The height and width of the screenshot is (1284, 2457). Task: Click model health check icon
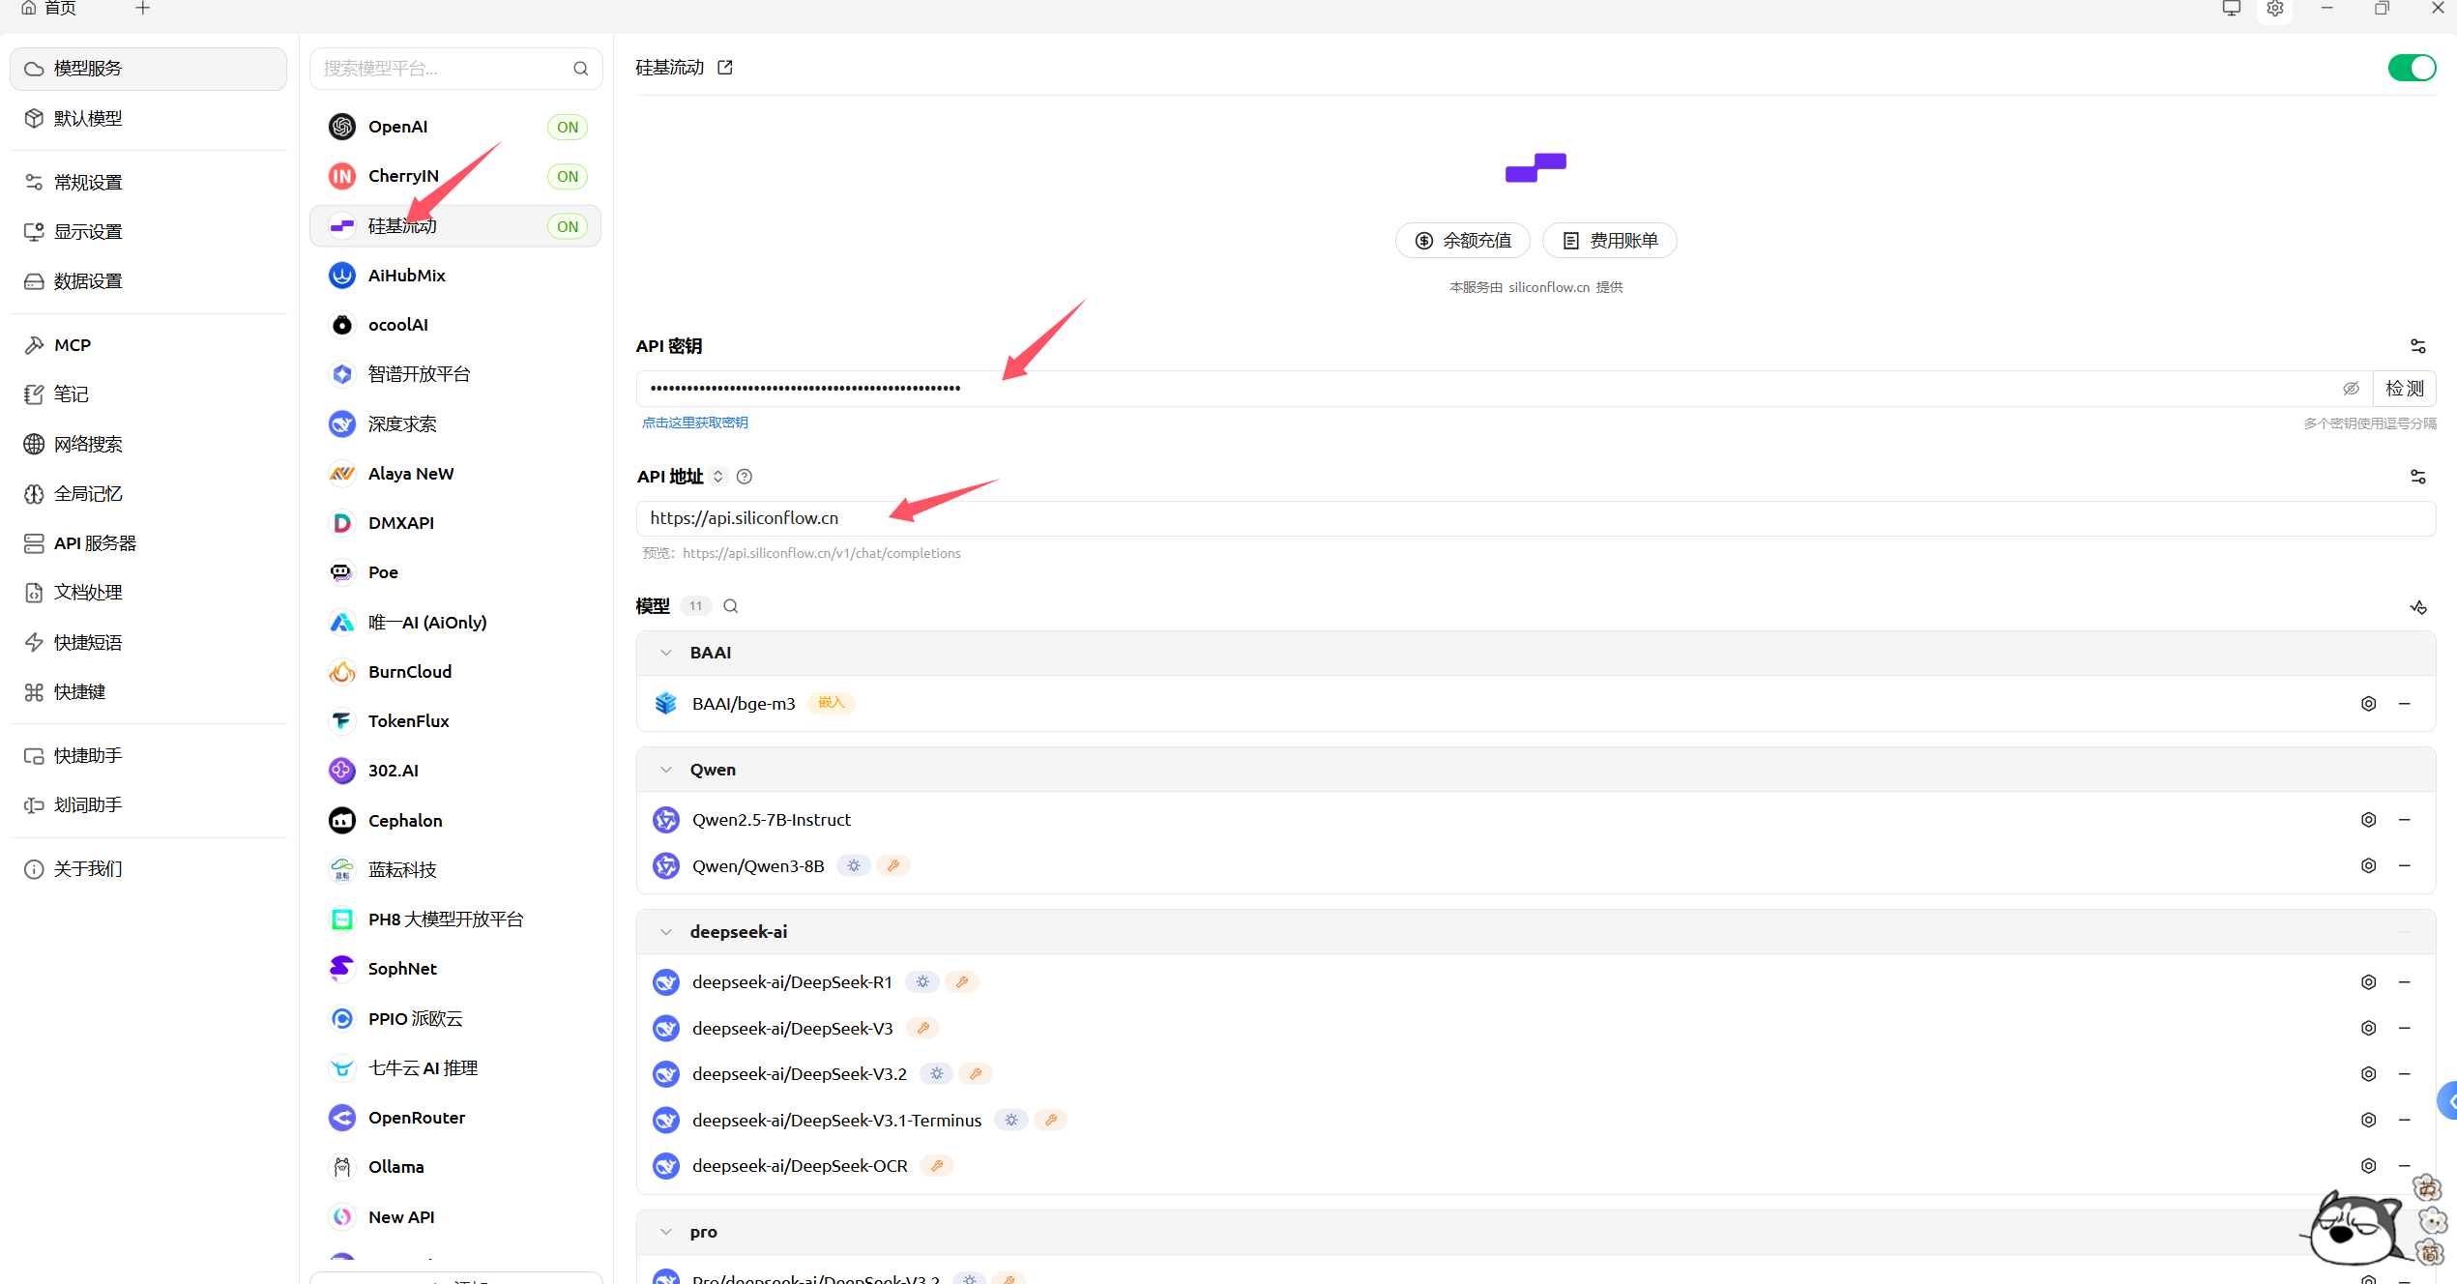tap(2418, 607)
